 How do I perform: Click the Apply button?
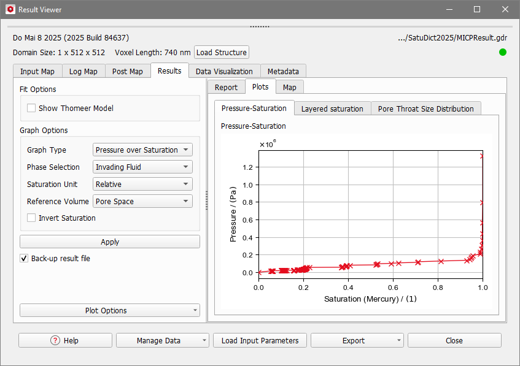(x=110, y=242)
